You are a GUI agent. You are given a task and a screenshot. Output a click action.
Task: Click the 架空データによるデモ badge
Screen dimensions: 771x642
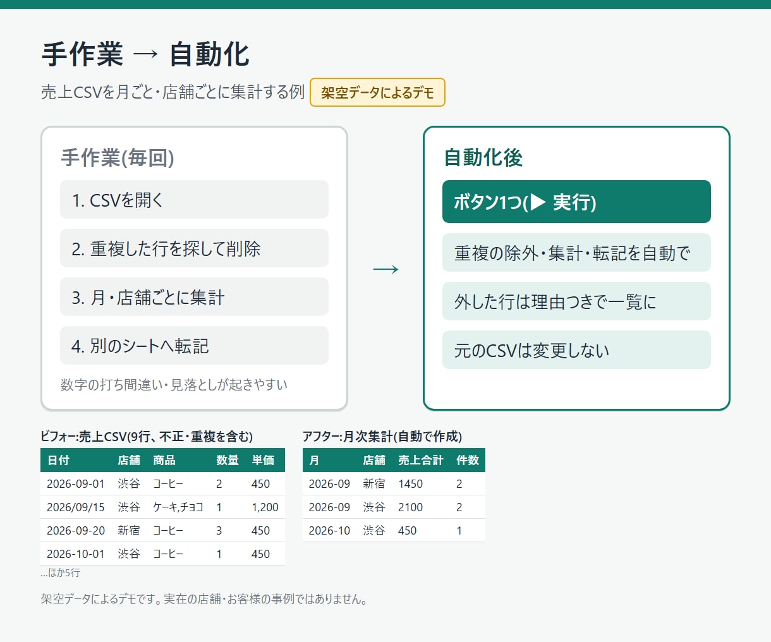(x=377, y=92)
